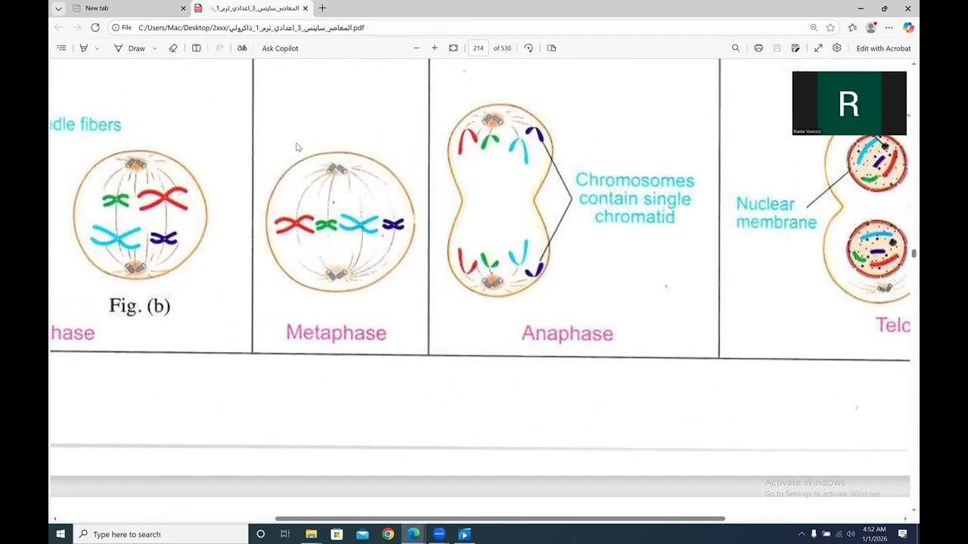This screenshot has width=968, height=544.
Task: Toggle the page view layout icon
Action: 551,48
